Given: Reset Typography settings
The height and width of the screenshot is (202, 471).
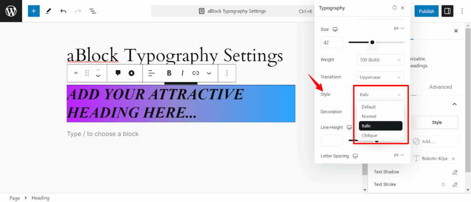Looking at the screenshot, I should (394, 8).
